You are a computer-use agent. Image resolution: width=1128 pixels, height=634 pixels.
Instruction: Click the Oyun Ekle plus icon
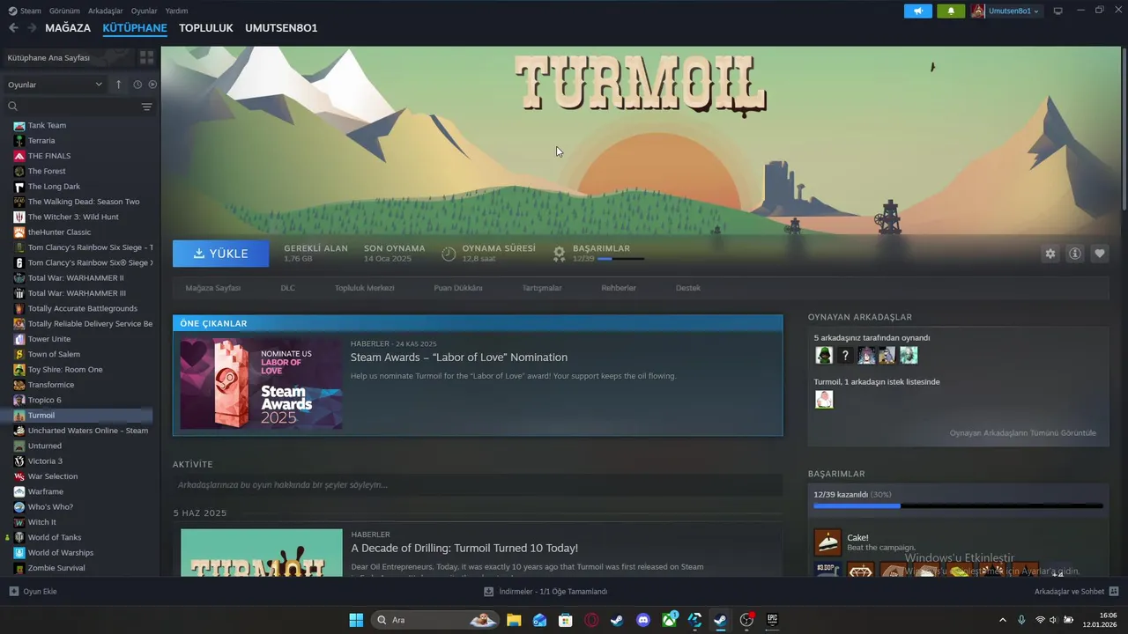pyautogui.click(x=13, y=592)
